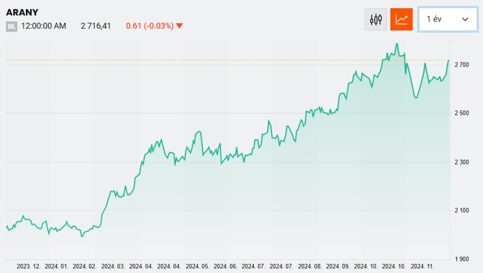Click the red down triangle indicator

click(180, 26)
